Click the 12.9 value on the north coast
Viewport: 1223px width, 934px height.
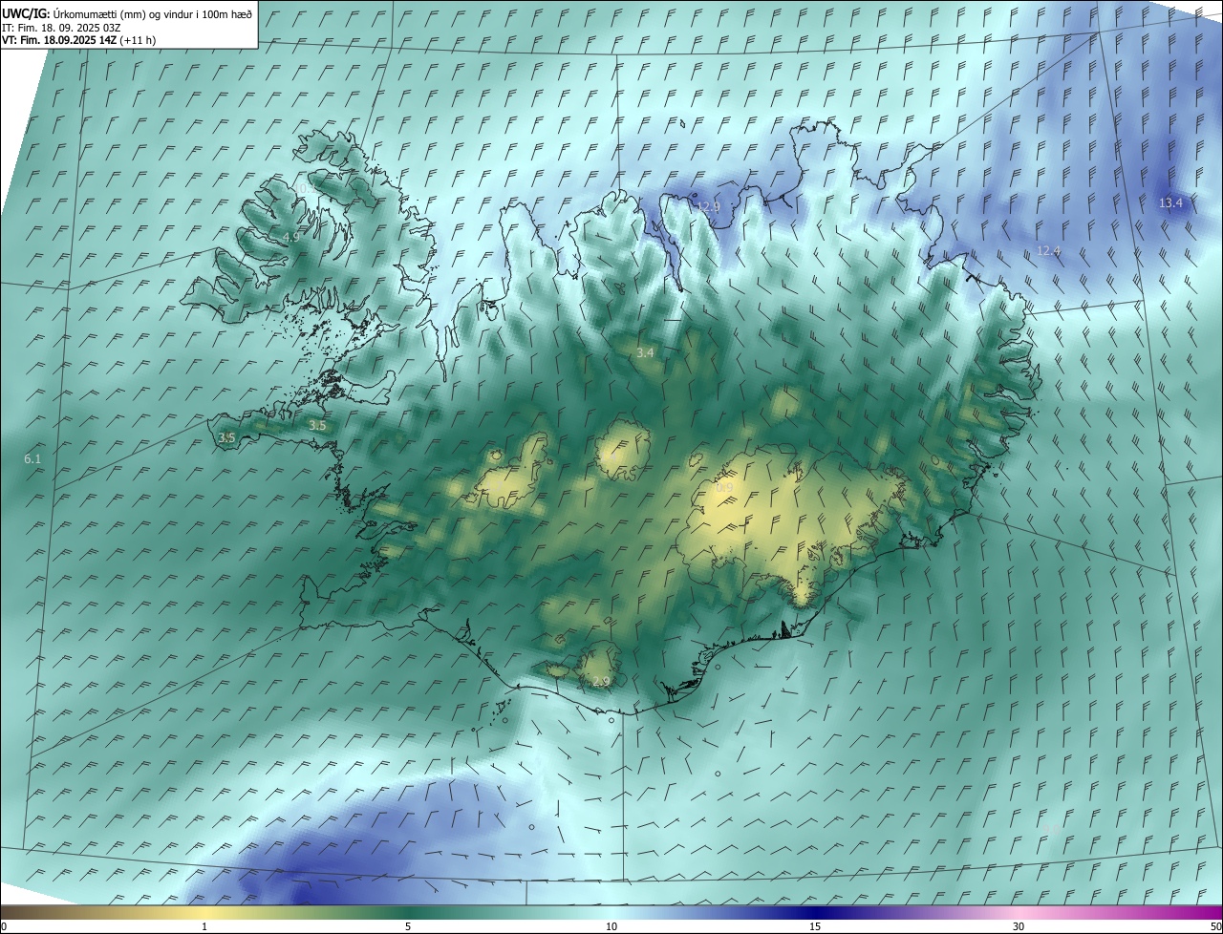[708, 207]
